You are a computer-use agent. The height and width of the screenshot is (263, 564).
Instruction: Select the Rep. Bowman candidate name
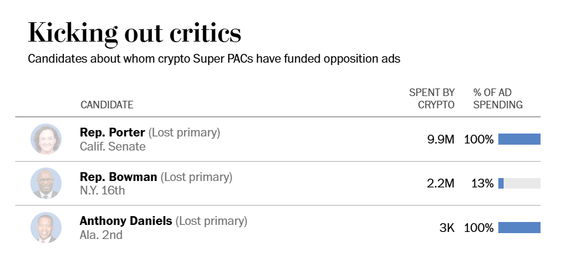(x=118, y=177)
